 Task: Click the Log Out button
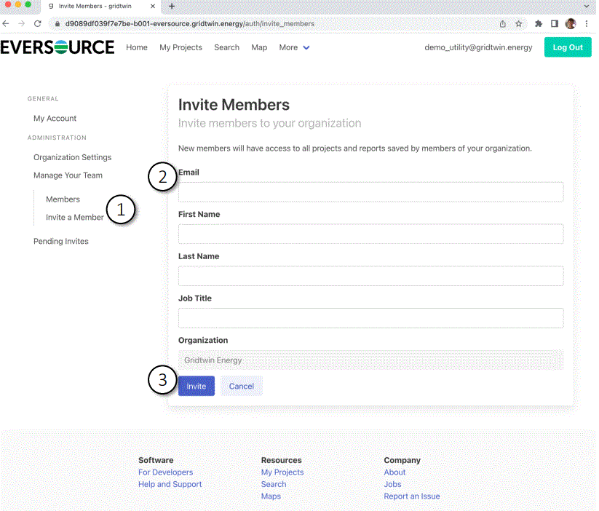click(x=568, y=47)
